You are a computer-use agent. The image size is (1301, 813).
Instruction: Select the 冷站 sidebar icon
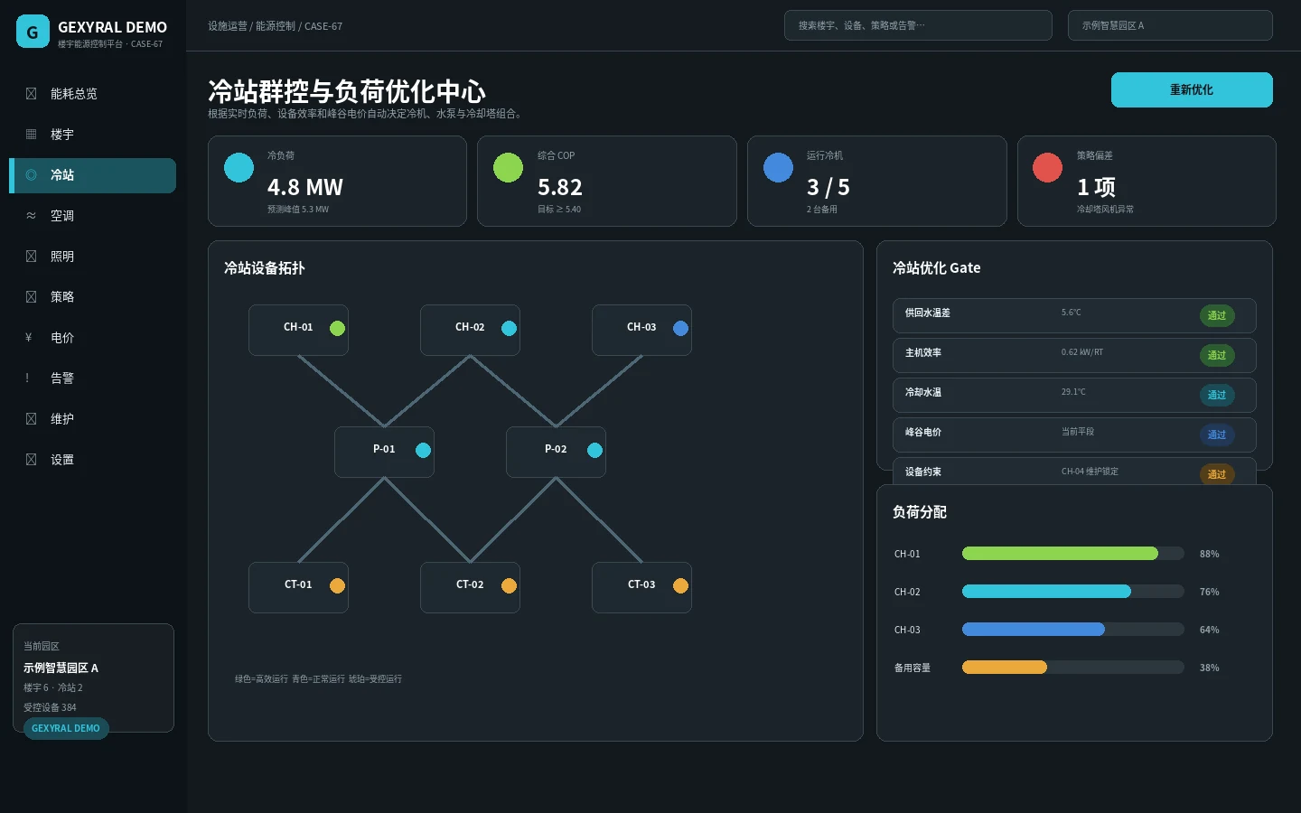(31, 175)
